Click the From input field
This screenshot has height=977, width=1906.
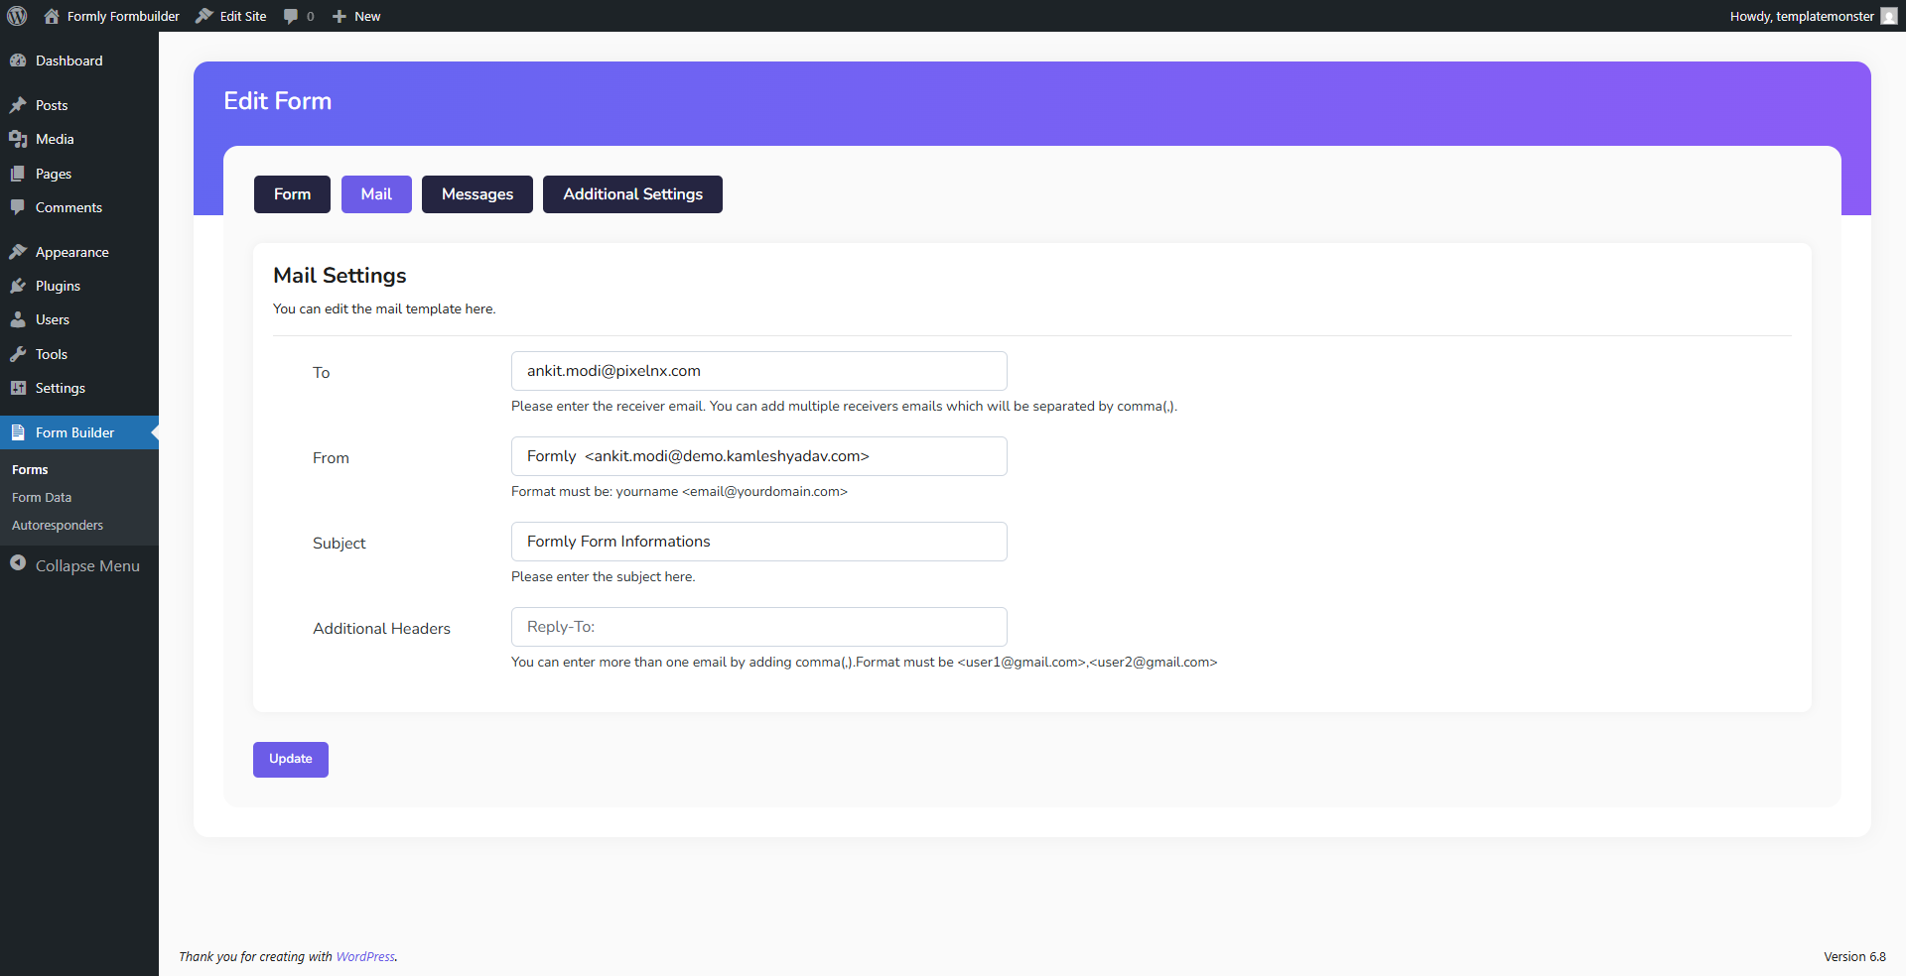point(759,456)
